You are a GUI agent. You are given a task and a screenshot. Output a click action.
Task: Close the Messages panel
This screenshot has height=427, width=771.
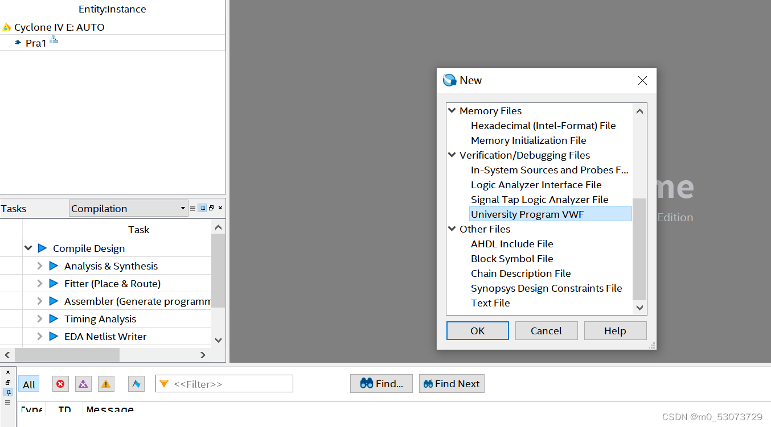pos(7,372)
